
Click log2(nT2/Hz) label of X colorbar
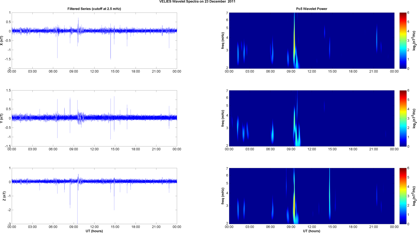414,41
